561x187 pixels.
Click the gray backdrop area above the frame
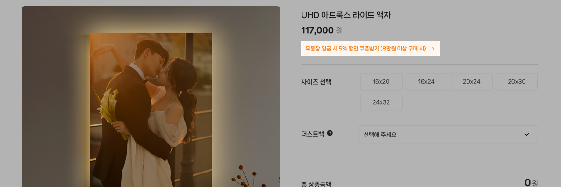tap(151, 18)
